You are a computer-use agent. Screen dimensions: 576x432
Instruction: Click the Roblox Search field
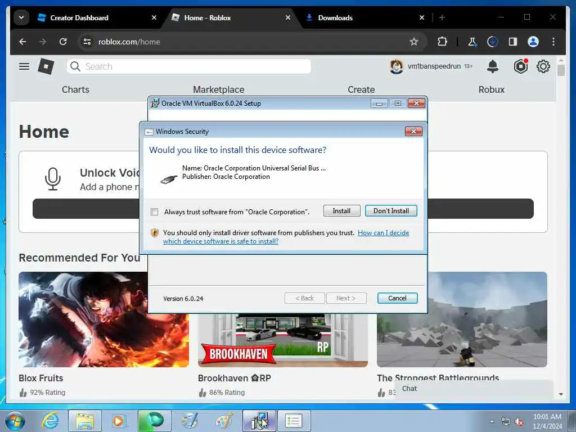[x=189, y=66]
